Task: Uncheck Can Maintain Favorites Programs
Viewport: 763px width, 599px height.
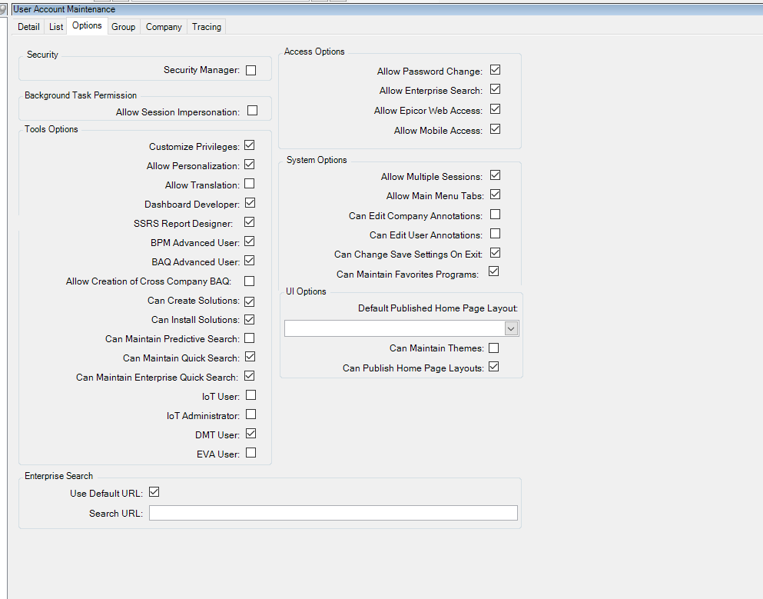Action: (494, 271)
